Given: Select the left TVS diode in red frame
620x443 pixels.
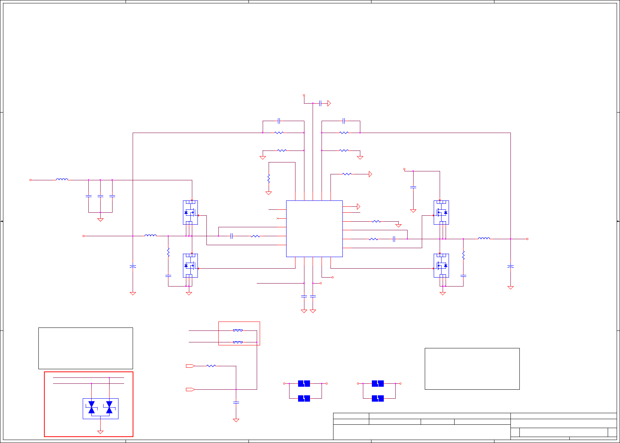Looking at the screenshot, I should (x=92, y=408).
